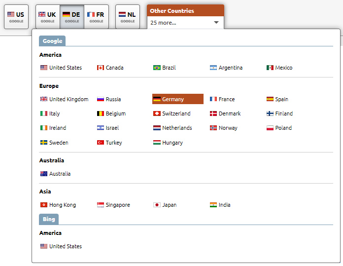Image resolution: width=343 pixels, height=266 pixels.
Task: Click the Sweden flag icon
Action: tap(44, 143)
